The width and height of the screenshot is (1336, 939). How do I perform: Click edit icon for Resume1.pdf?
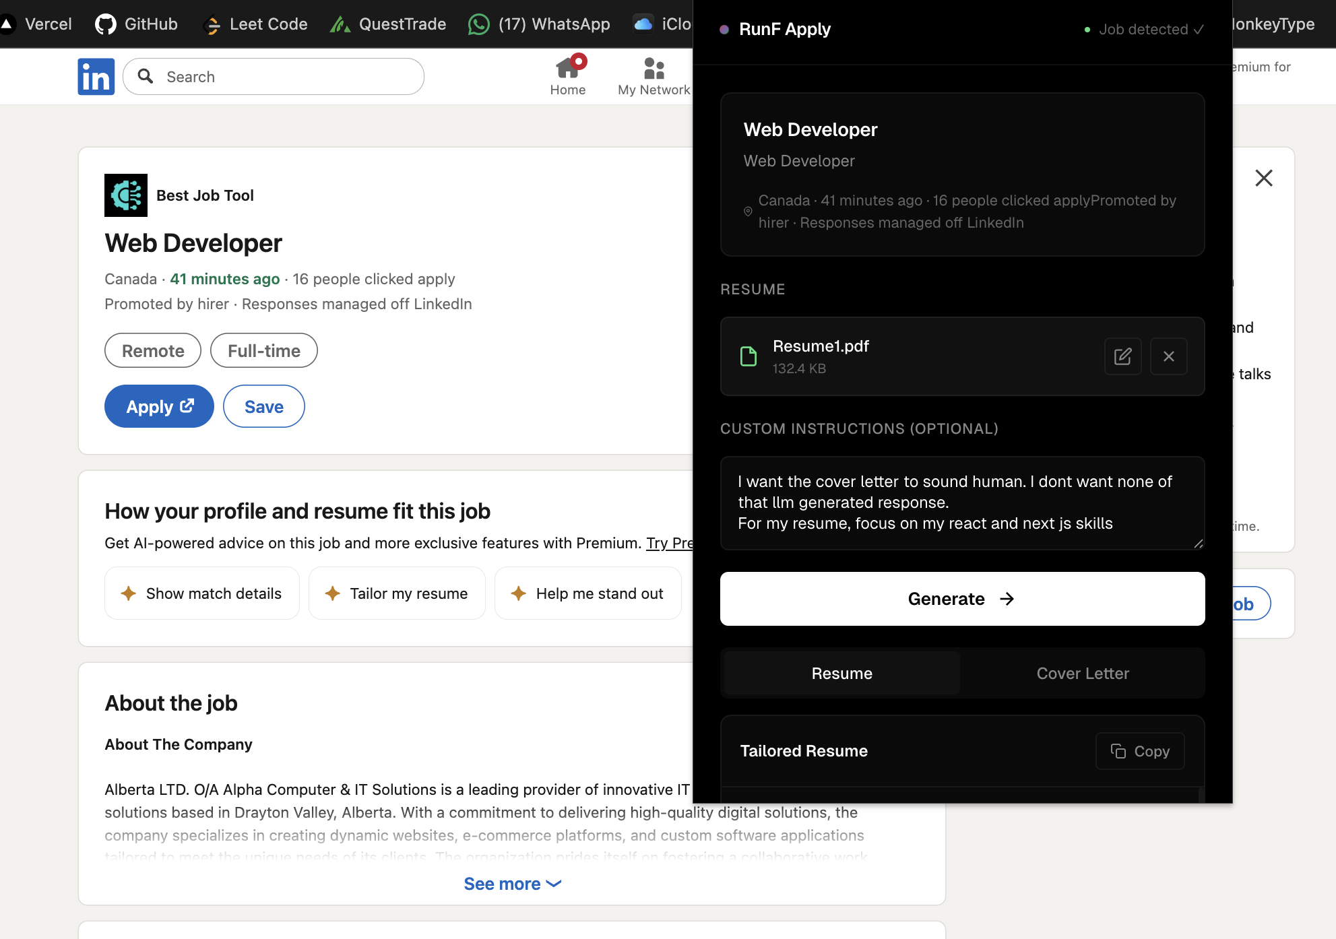(x=1122, y=356)
